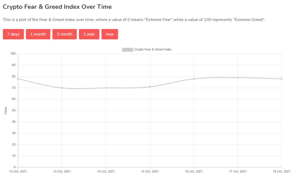Viewport: 295px width, 178px height.
Task: Switch chart to 1 month view
Action: 38,34
